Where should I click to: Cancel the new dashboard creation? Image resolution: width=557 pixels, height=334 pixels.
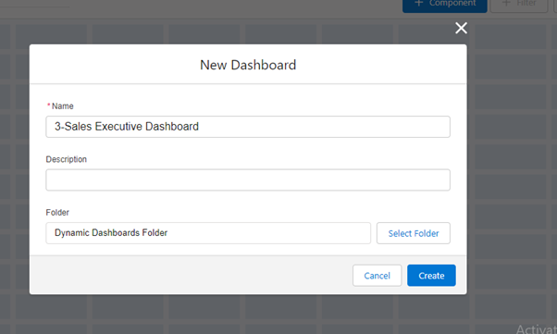click(x=377, y=276)
